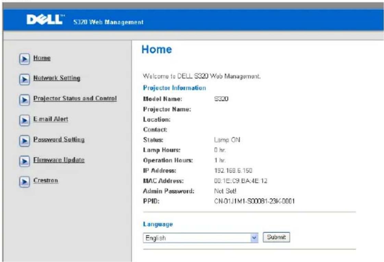The height and width of the screenshot is (262, 384).
Task: Open the E-mail Alert page
Action: coord(51,119)
